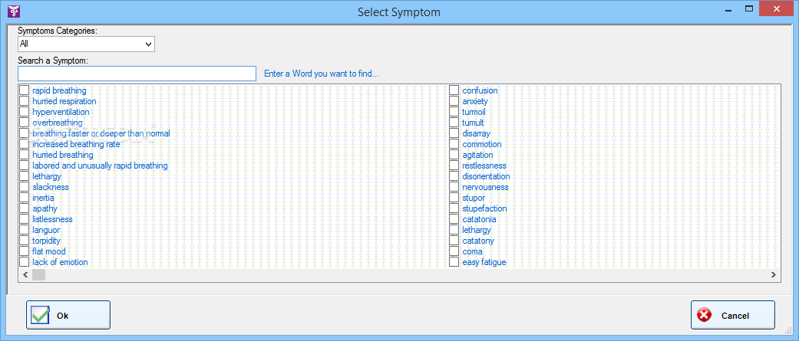
Task: Click the horizontal scrollbar thumb
Action: pyautogui.click(x=38, y=275)
